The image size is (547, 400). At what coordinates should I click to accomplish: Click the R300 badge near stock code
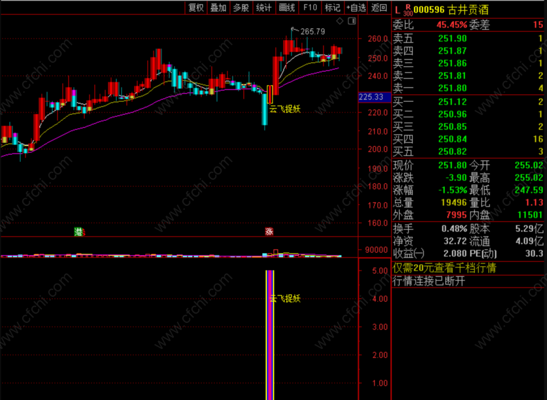click(x=408, y=11)
